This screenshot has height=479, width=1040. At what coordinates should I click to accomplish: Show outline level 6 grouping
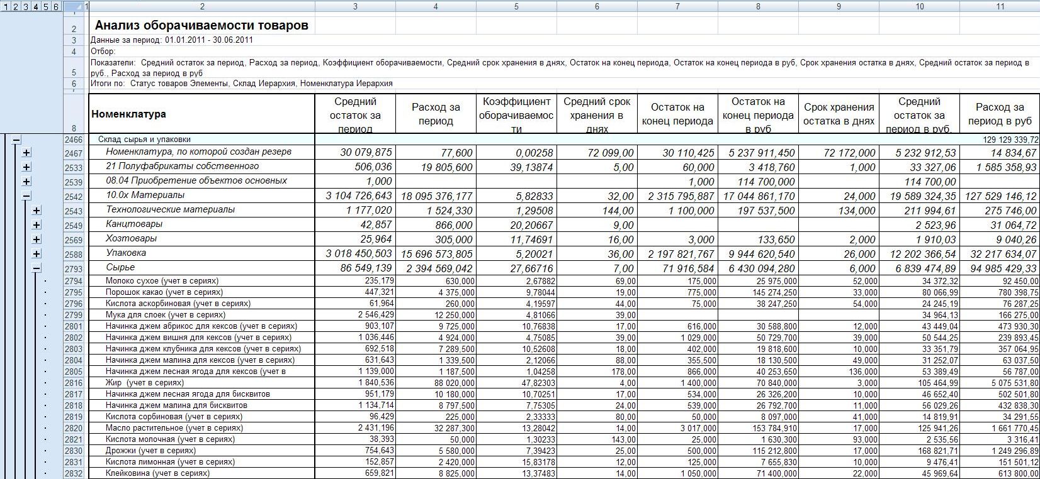click(56, 7)
